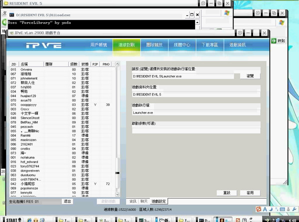
Task: Click the green Go arrow next to 轉到
Action: coord(274,40)
